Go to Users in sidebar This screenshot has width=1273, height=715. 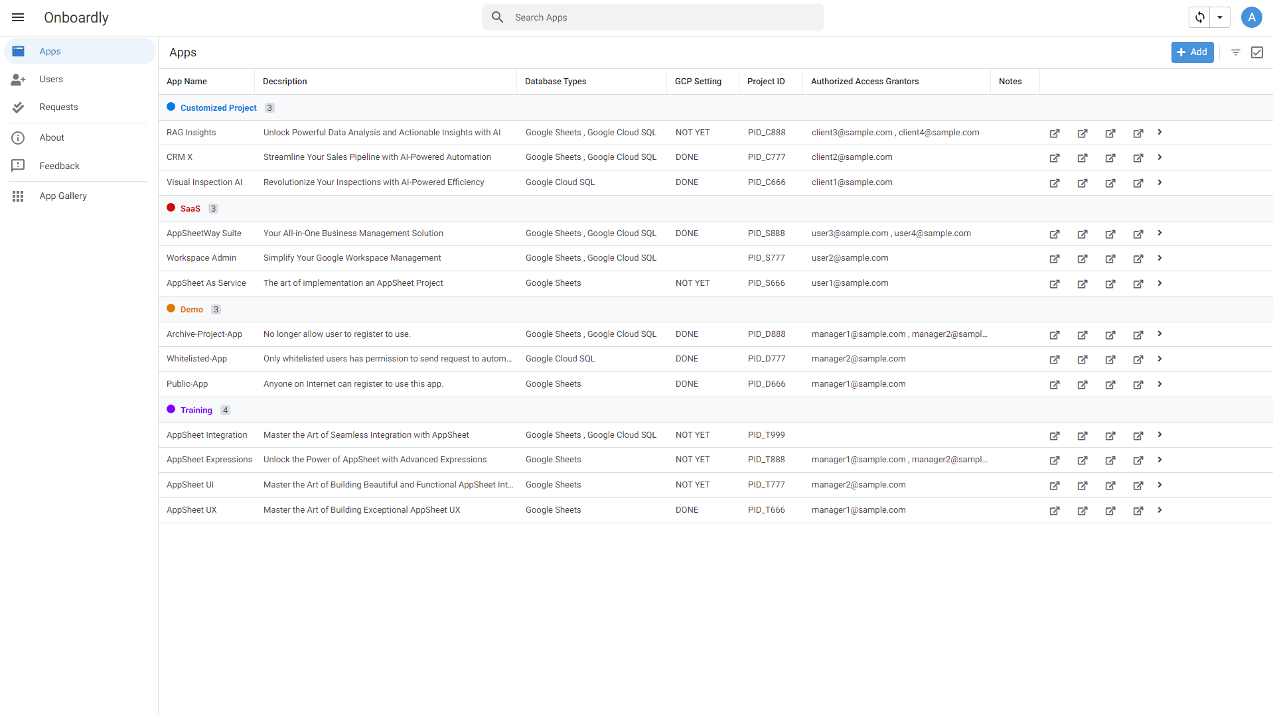80,79
